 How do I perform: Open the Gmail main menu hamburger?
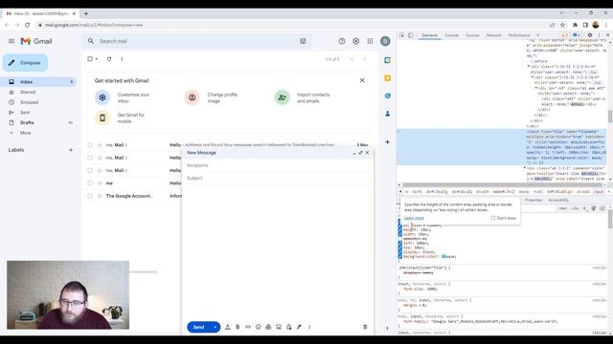[11, 41]
